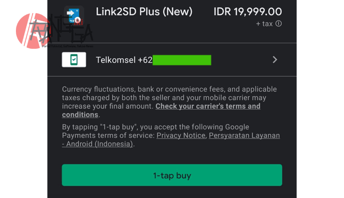Open the Privacy Notice link

coord(181,136)
